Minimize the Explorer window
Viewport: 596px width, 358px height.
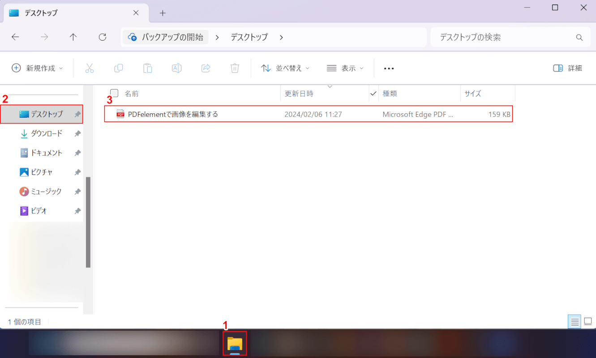click(x=526, y=8)
